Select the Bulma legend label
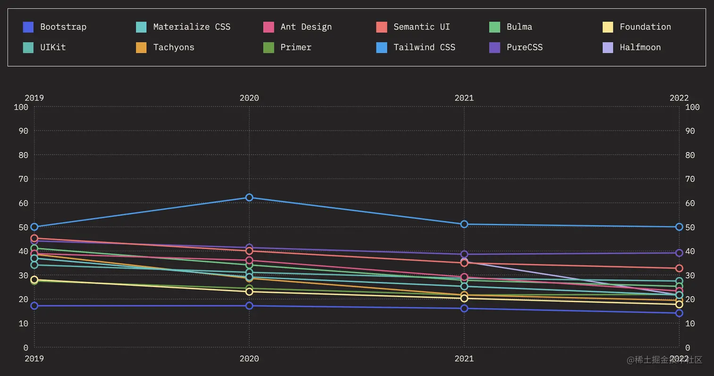The image size is (714, 376). coord(519,27)
